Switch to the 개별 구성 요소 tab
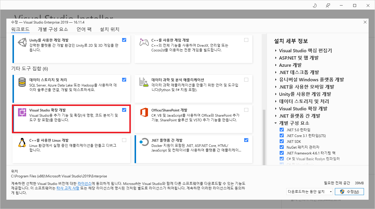375x209 pixels. pyautogui.click(x=53, y=29)
